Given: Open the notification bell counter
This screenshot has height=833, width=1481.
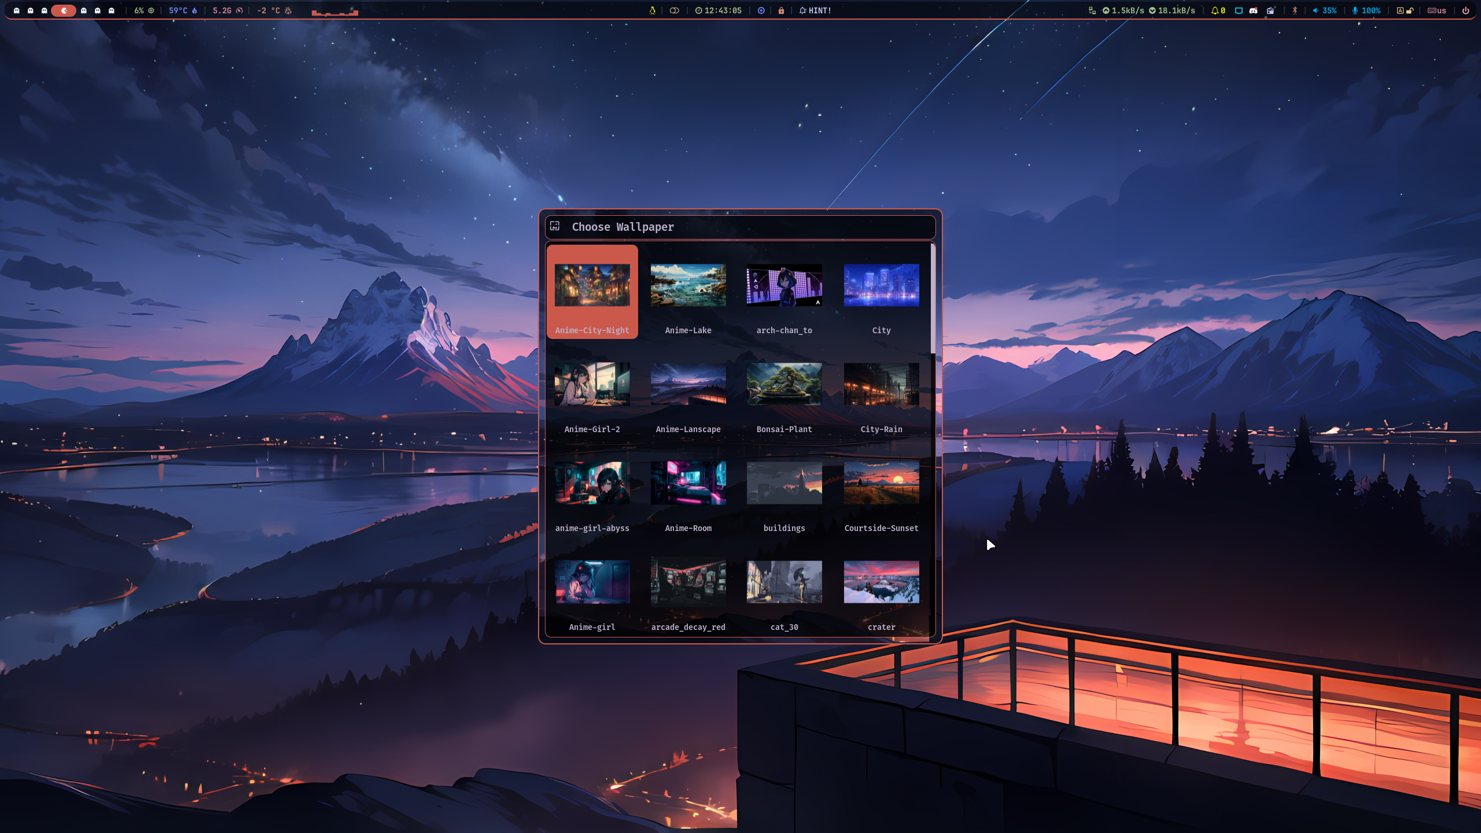Looking at the screenshot, I should tap(1218, 10).
